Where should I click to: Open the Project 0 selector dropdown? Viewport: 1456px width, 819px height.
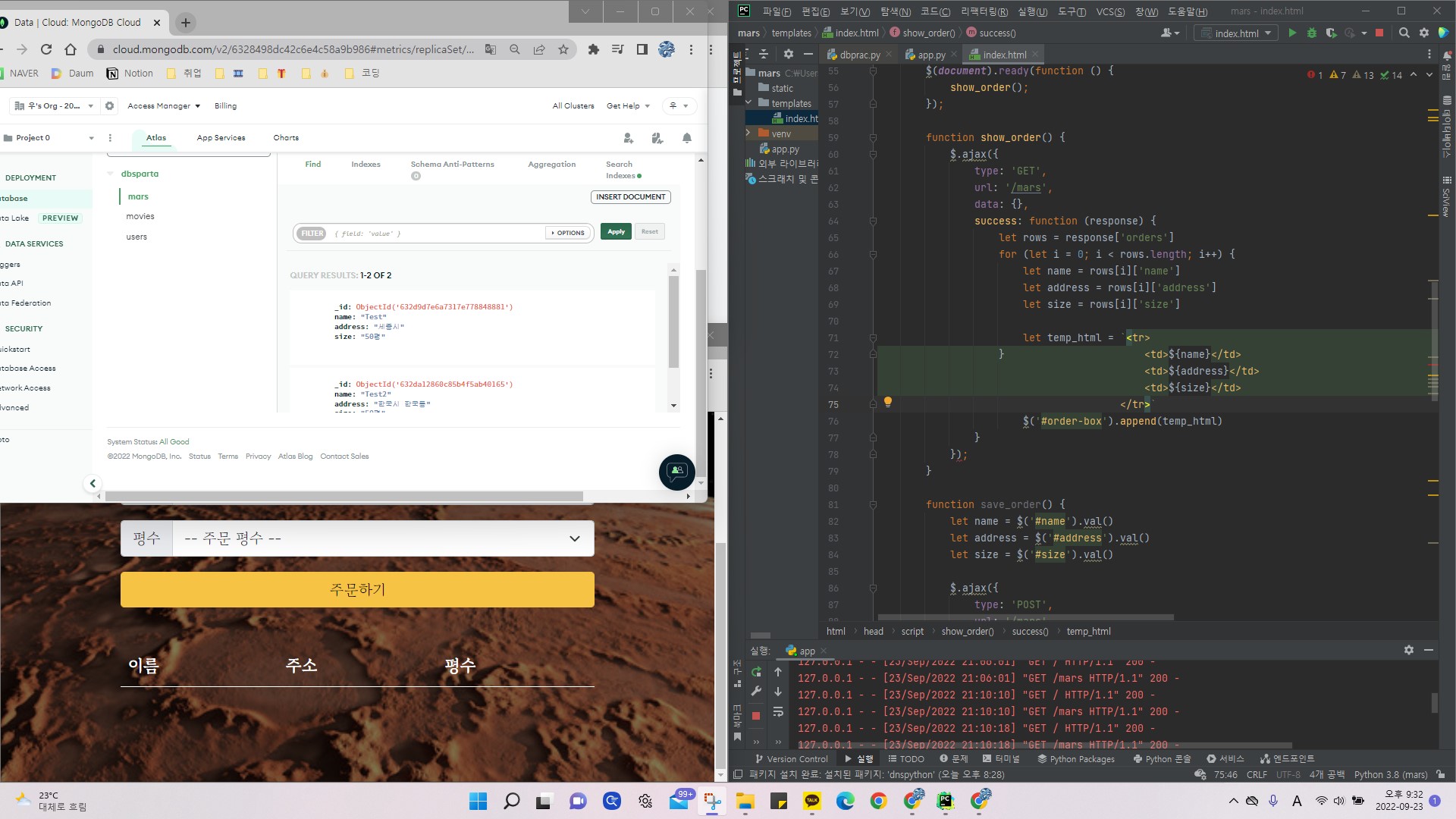point(49,138)
